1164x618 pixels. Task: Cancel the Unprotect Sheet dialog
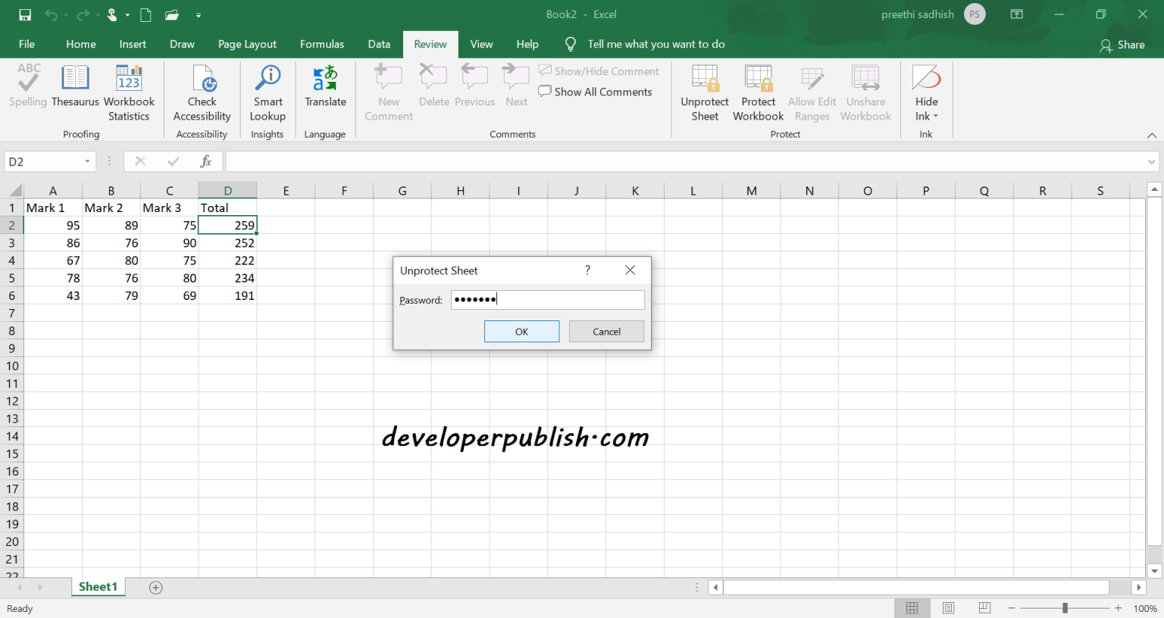606,331
